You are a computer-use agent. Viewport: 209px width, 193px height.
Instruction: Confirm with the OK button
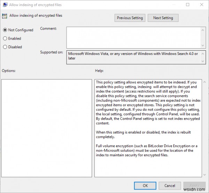(x=145, y=186)
